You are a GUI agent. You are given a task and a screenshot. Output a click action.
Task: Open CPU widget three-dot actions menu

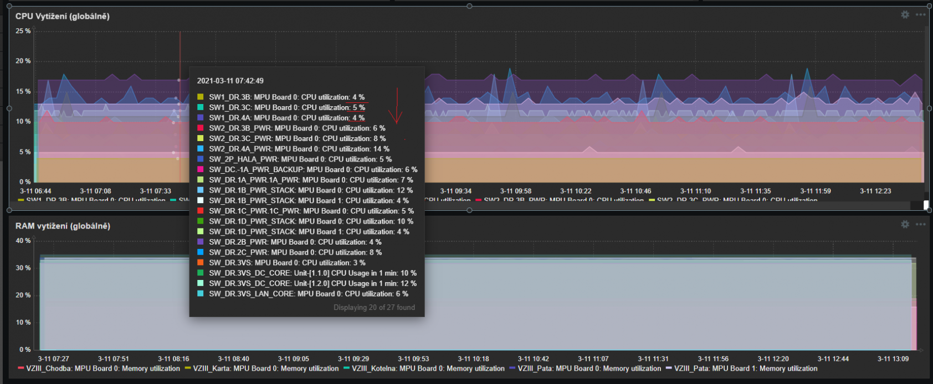click(x=920, y=15)
